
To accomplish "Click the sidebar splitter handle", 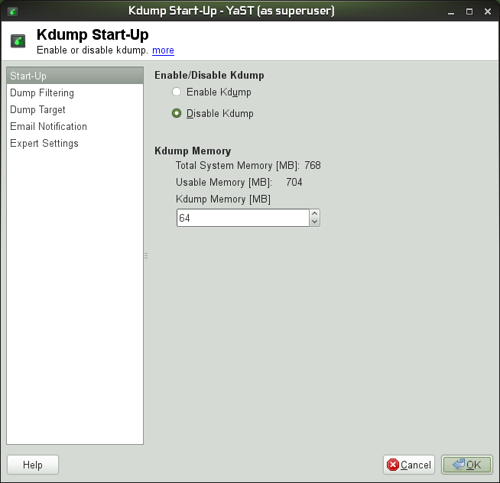I will tap(146, 256).
